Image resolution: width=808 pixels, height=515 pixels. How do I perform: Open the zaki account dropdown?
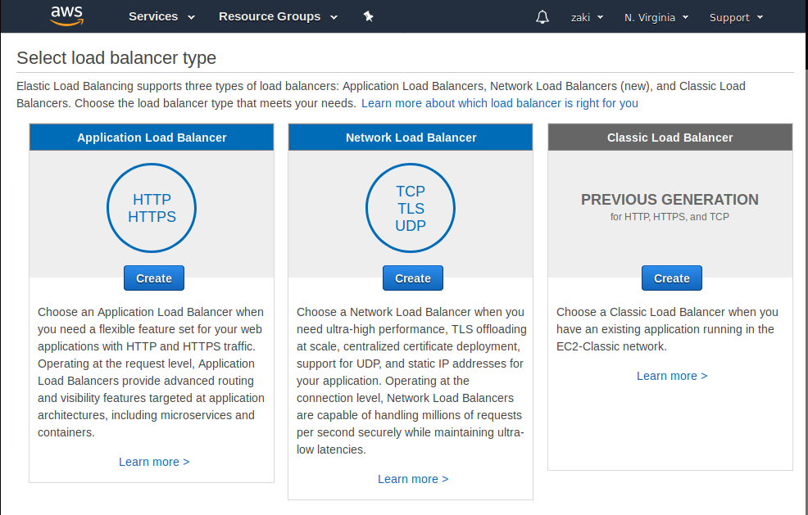[587, 17]
